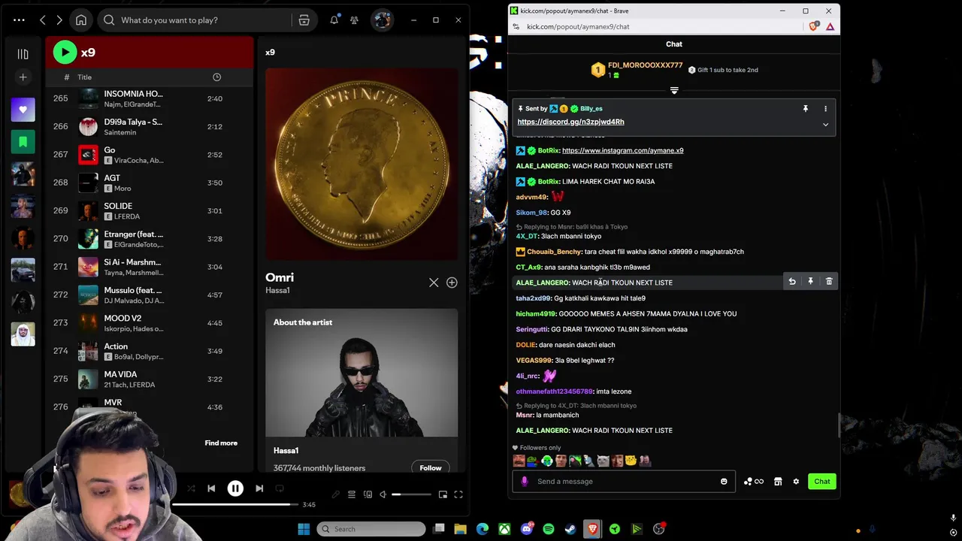Adjust the Spotify volume slider

coord(412,494)
